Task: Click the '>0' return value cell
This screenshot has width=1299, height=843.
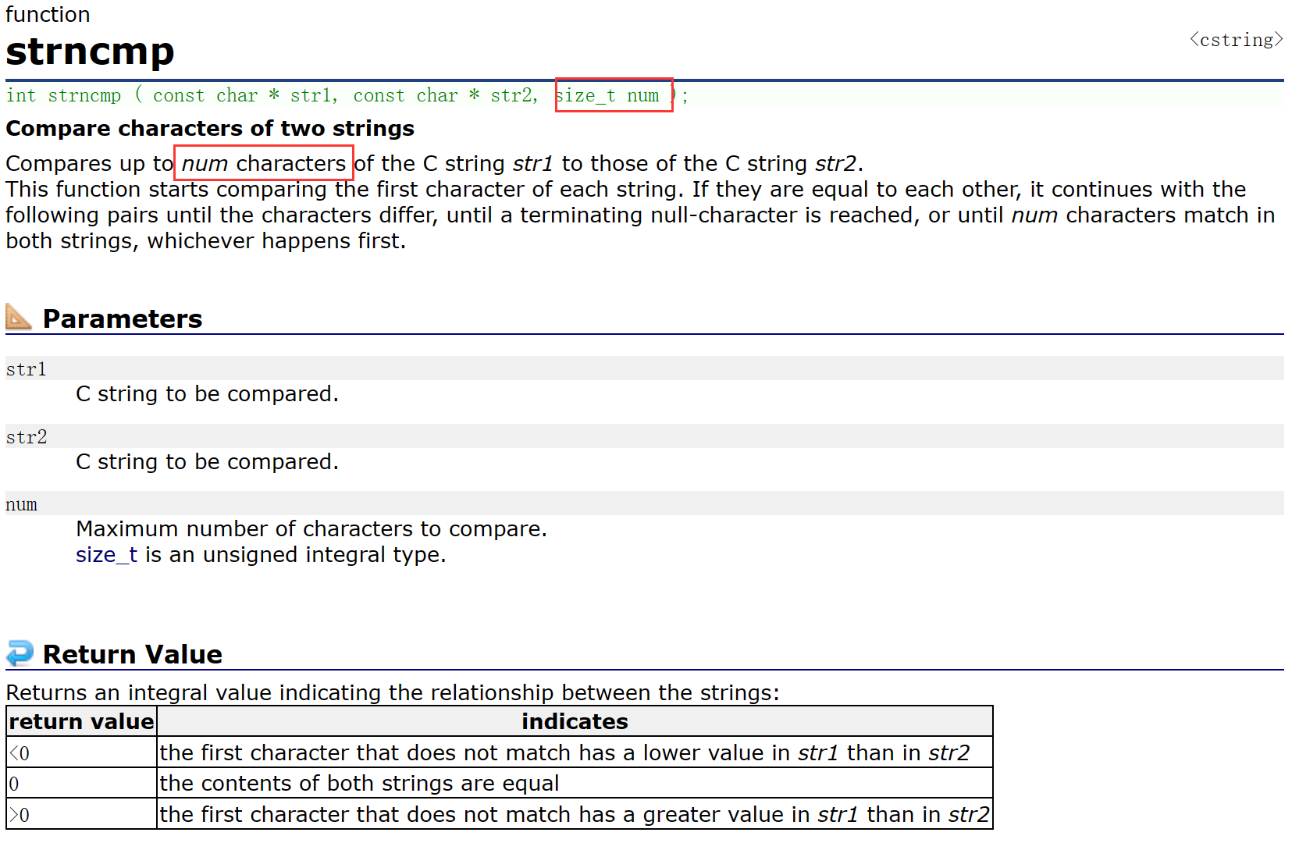Action: (81, 814)
